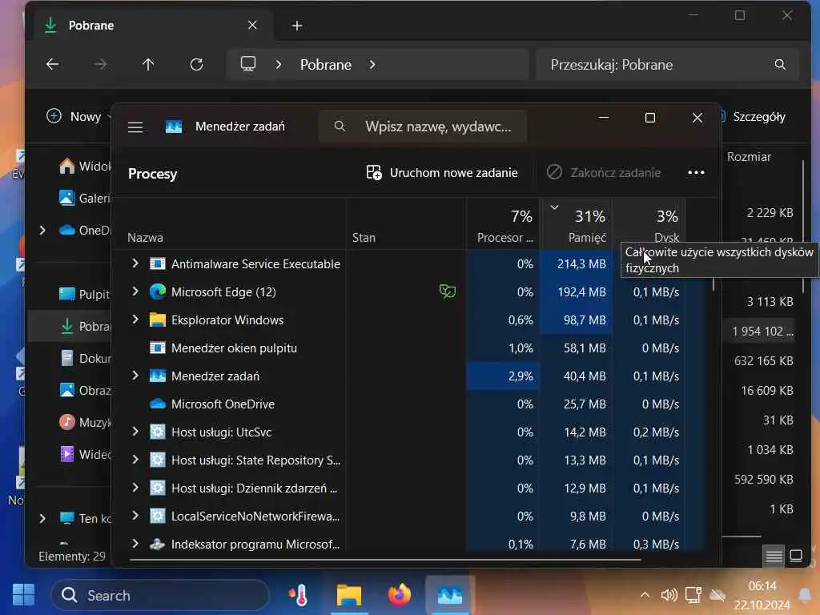Show hidden system tray icons
The width and height of the screenshot is (820, 615).
[645, 595]
